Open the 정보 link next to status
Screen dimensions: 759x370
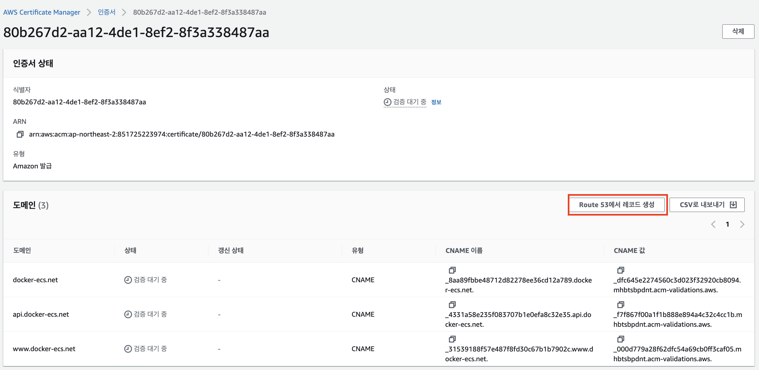(x=436, y=102)
